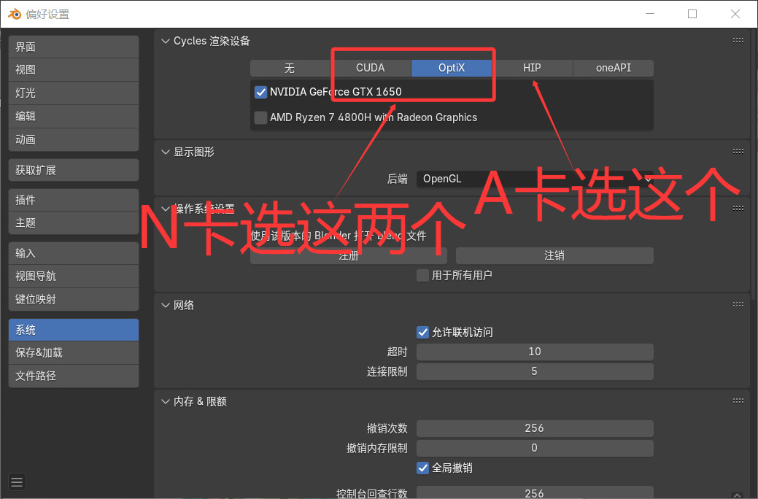Screen dimensions: 758x499
Task: Uncheck NVIDIA GeForce GTX 1650 device
Action: [x=260, y=92]
